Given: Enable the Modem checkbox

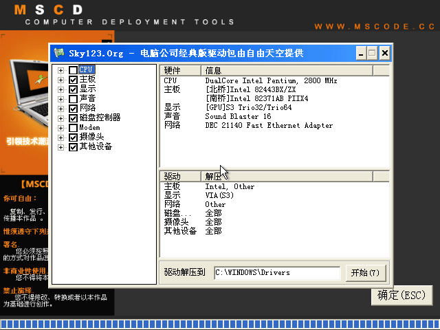Looking at the screenshot, I should (x=73, y=128).
